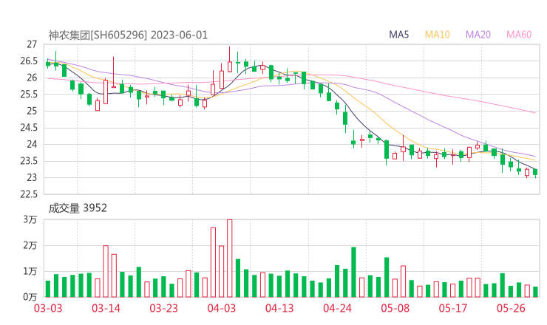The image size is (547, 325).
Task: Click the 03-23 date label
Action: pyautogui.click(x=163, y=308)
